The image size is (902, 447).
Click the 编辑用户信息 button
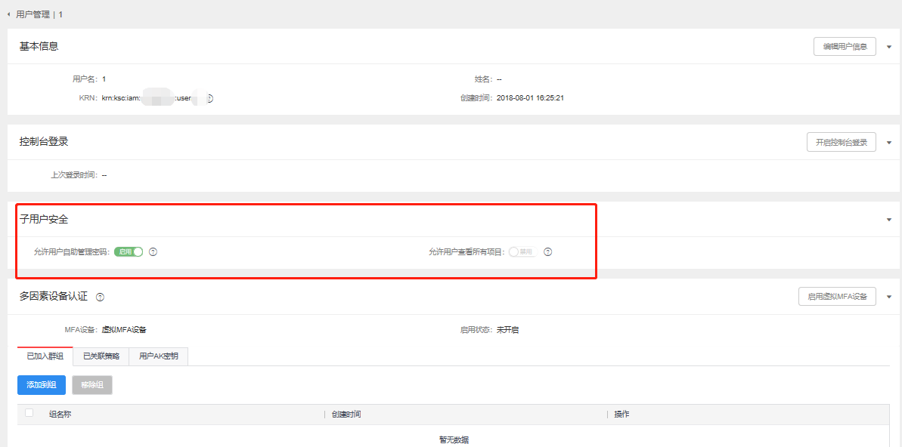coord(845,47)
